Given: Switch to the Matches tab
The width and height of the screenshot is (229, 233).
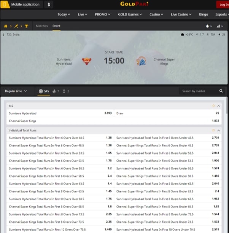Looking at the screenshot, I should coord(42,26).
